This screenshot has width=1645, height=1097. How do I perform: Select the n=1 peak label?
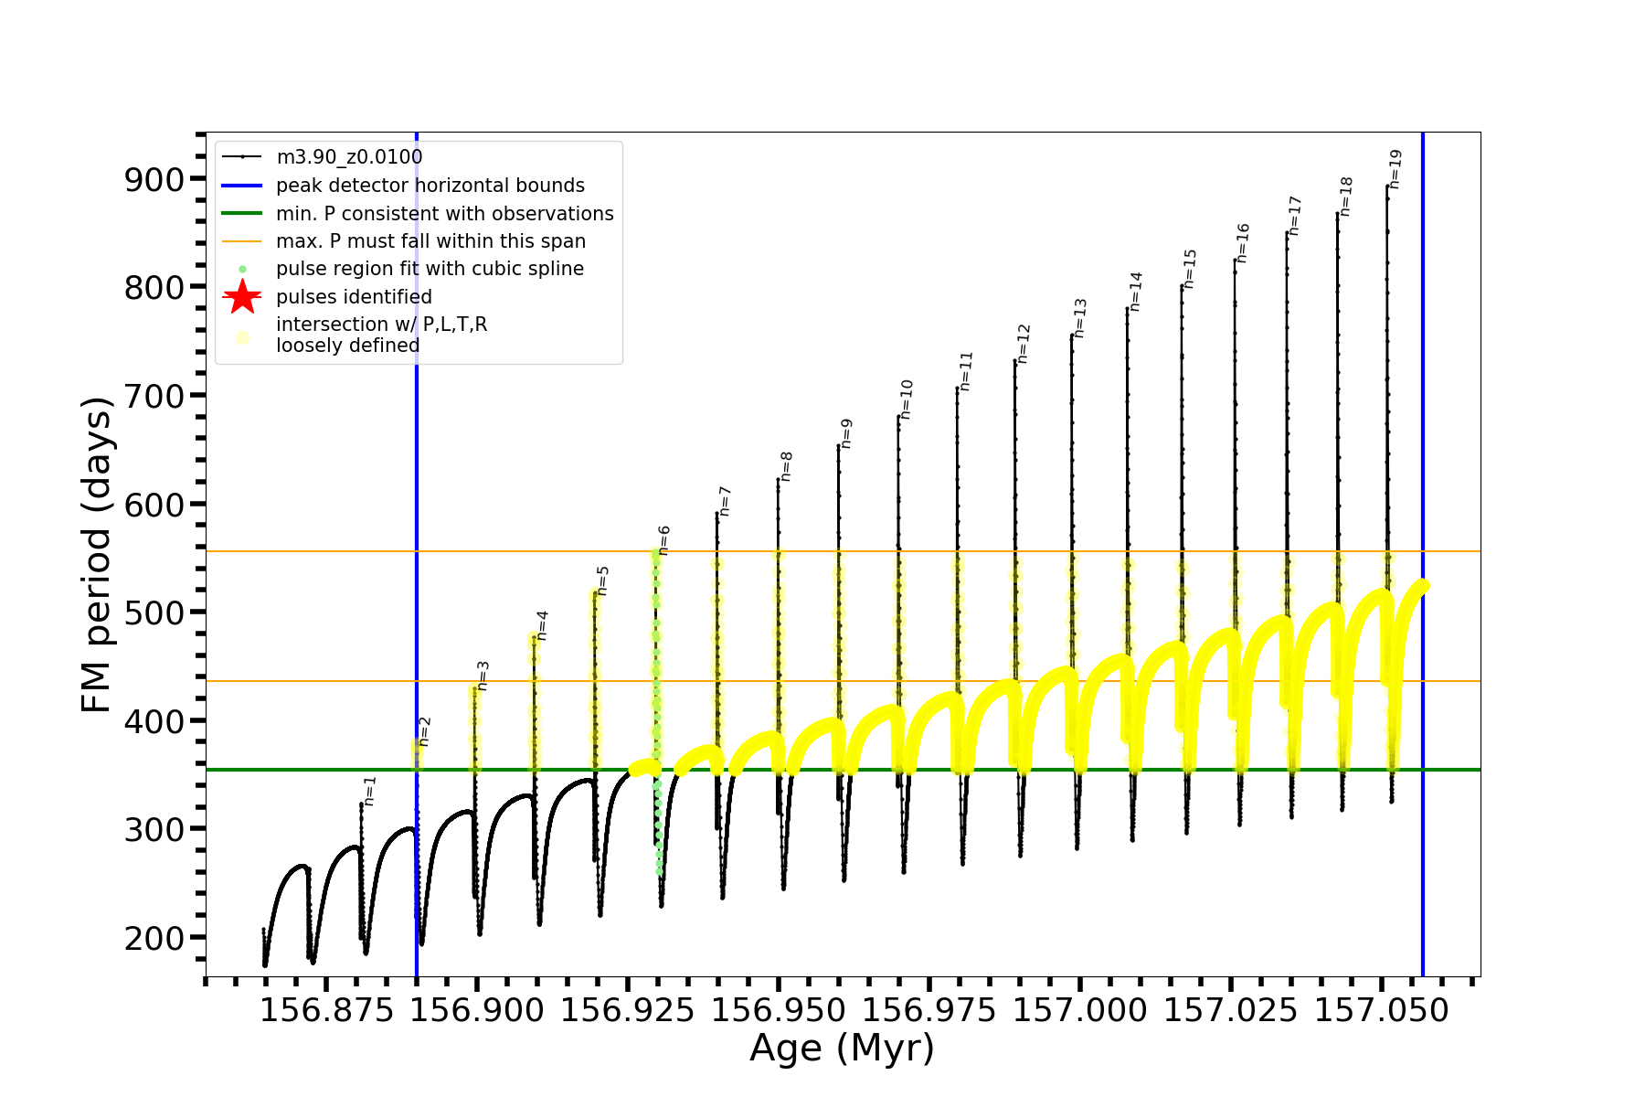click(369, 791)
